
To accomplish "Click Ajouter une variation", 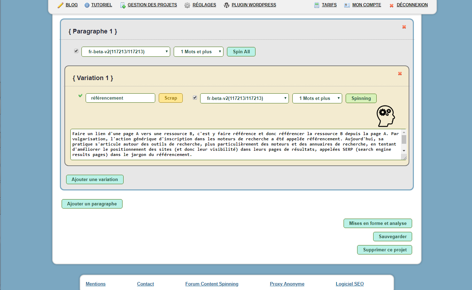I will pyautogui.click(x=95, y=179).
